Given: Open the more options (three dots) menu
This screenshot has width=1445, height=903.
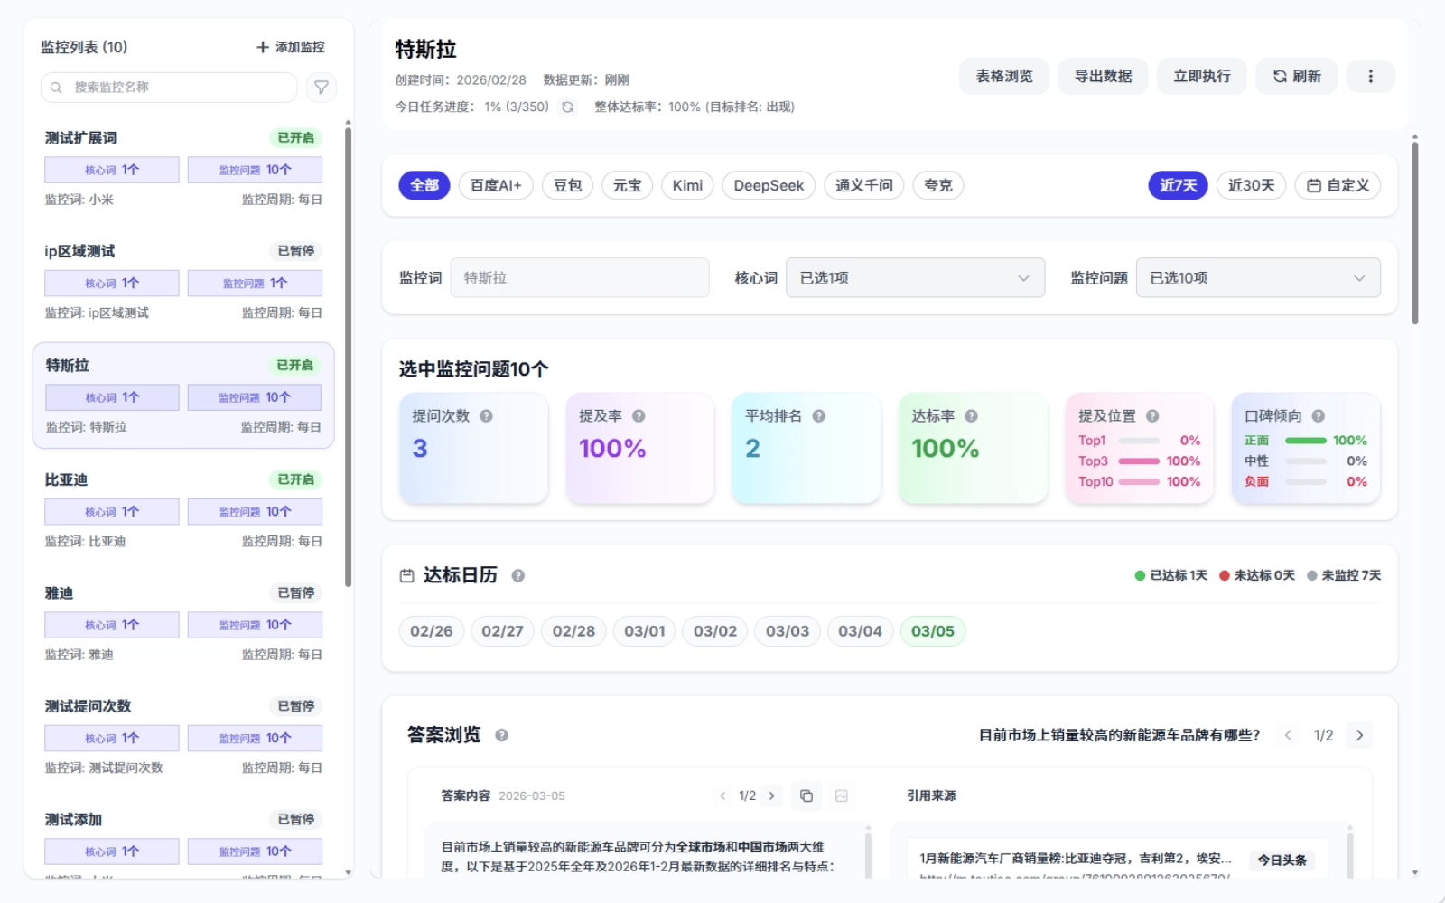Looking at the screenshot, I should [1370, 76].
